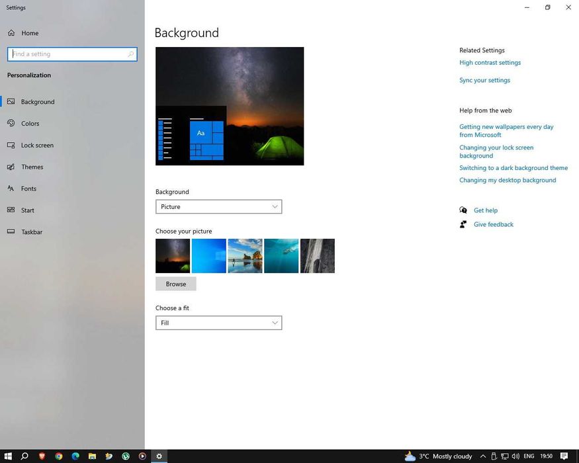
Task: Open Changing your lock screen background link
Action: coord(496,151)
